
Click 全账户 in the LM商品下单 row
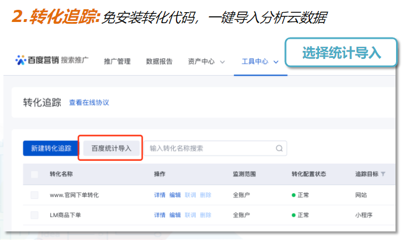[241, 215]
